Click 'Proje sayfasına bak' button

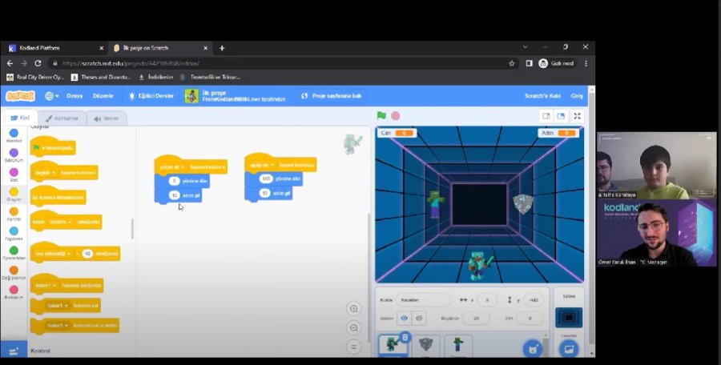pyautogui.click(x=331, y=95)
